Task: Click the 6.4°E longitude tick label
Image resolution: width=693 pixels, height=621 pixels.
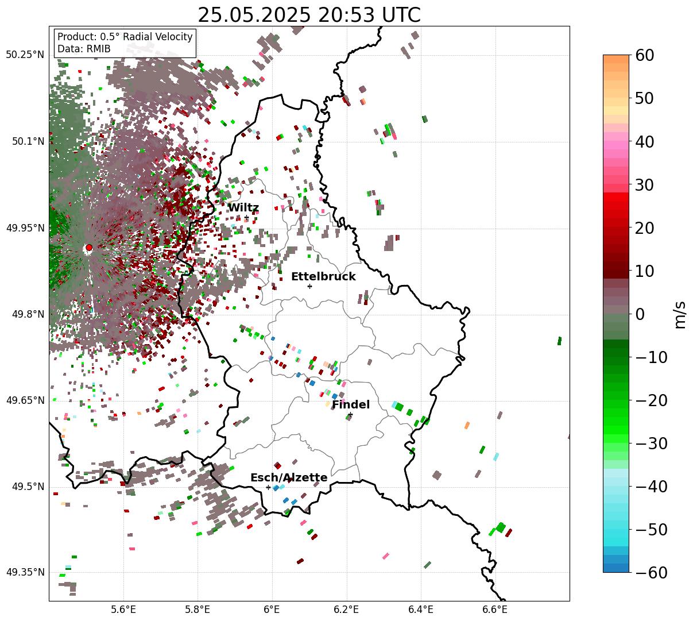Action: pyautogui.click(x=421, y=609)
